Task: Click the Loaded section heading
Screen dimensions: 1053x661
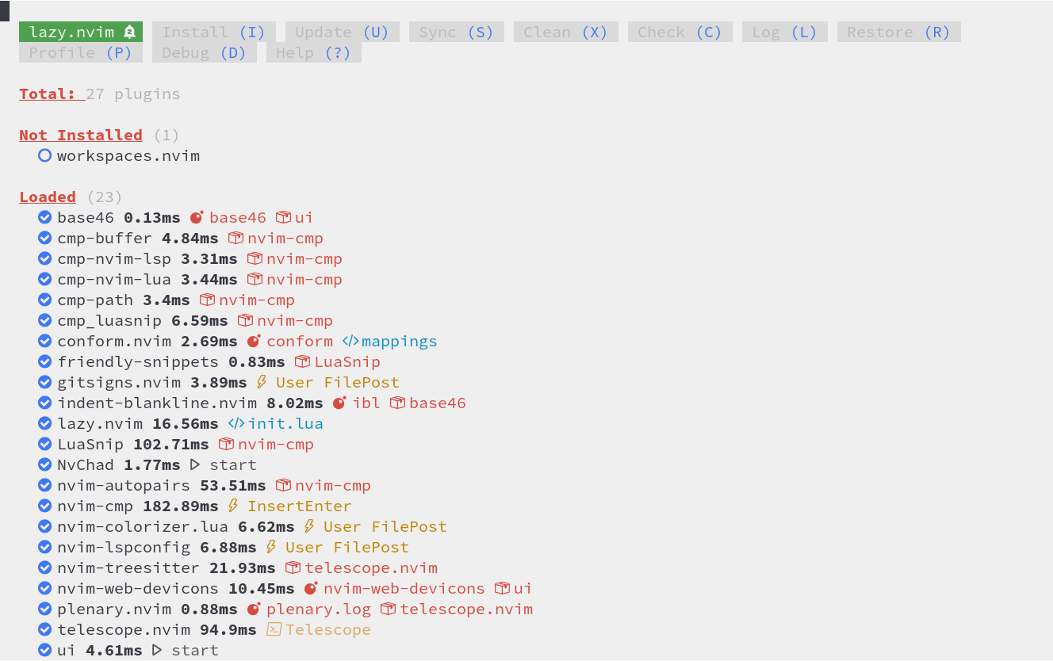Action: click(48, 197)
